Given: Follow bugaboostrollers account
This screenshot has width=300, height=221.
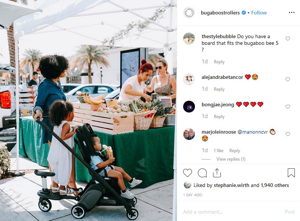Looking at the screenshot, I should 259,13.
